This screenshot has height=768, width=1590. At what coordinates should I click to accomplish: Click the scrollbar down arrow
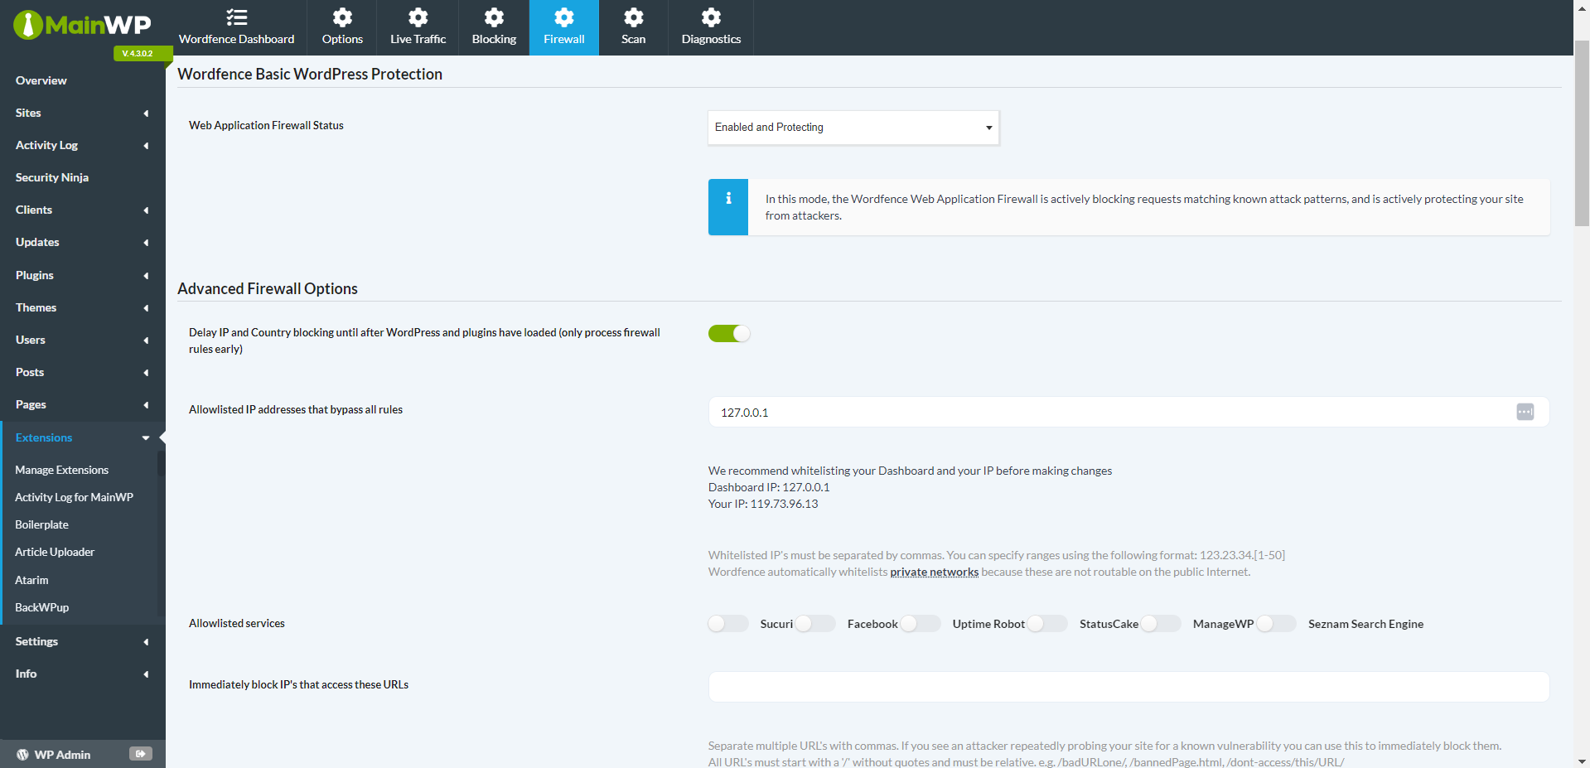[1582, 761]
